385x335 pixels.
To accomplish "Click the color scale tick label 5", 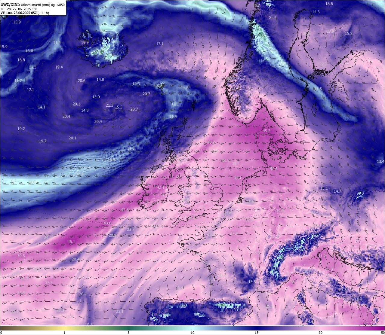I will pyautogui.click(x=128, y=332).
